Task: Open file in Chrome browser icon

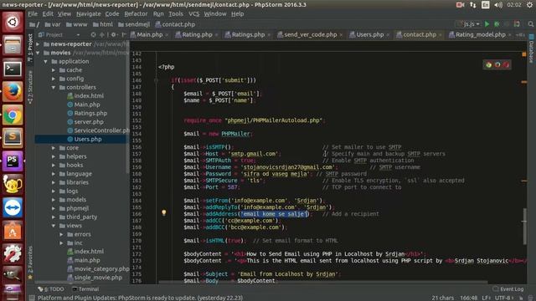Action: click(489, 65)
